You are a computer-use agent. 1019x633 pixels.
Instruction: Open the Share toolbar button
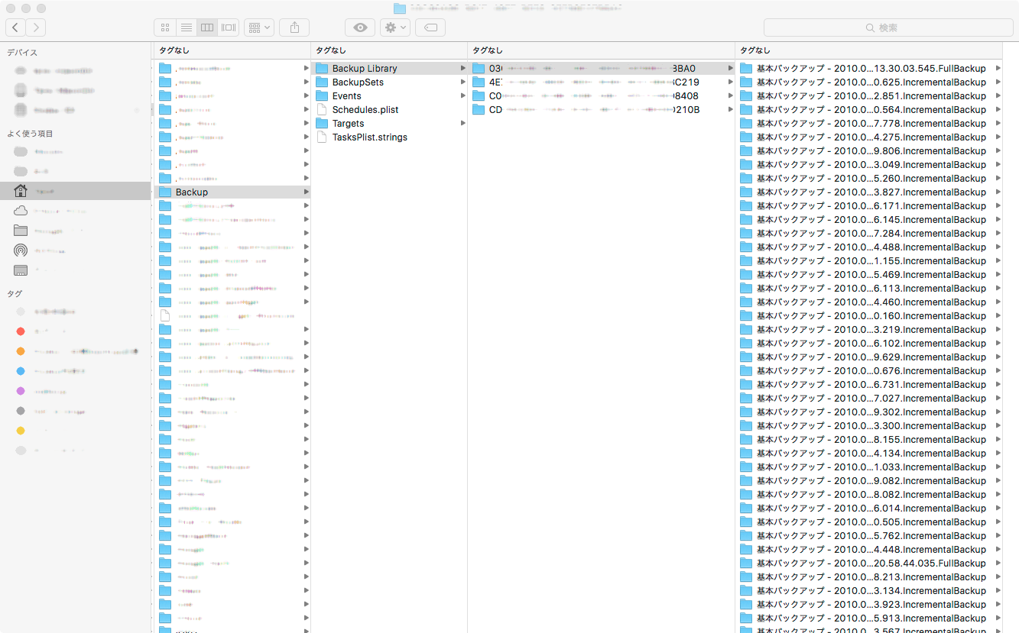click(294, 27)
